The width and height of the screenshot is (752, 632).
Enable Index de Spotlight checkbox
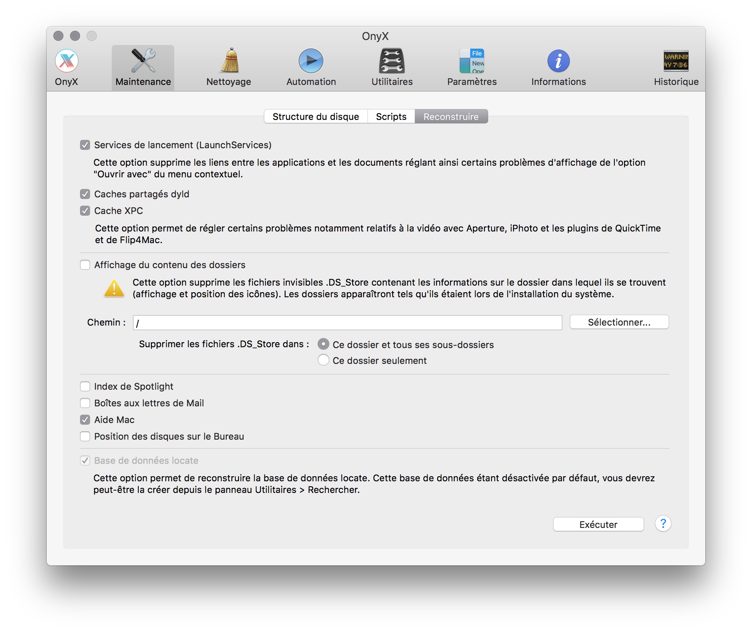[85, 386]
